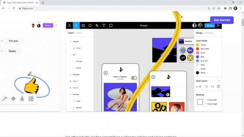Image resolution: width=244 pixels, height=137 pixels.
Task: Select the Comment tool
Action: click(x=111, y=25)
